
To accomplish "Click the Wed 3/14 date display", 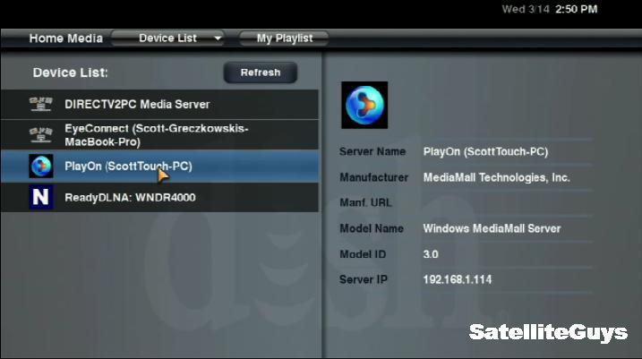I will pyautogui.click(x=526, y=9).
